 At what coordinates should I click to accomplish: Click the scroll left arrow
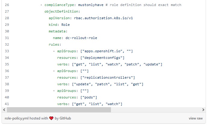(x=4, y=110)
